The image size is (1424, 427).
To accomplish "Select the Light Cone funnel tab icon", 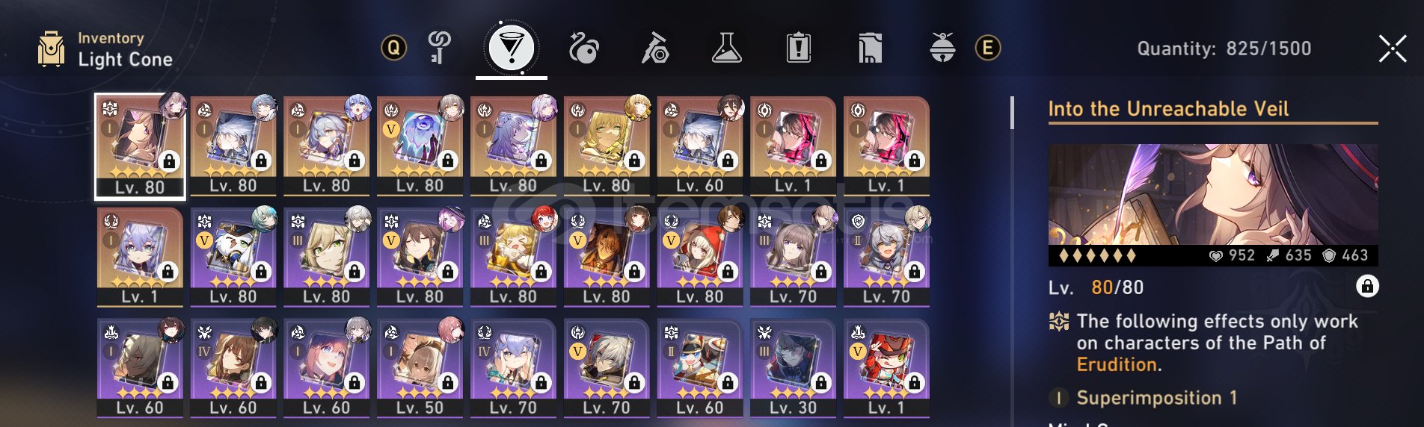I will pyautogui.click(x=512, y=49).
